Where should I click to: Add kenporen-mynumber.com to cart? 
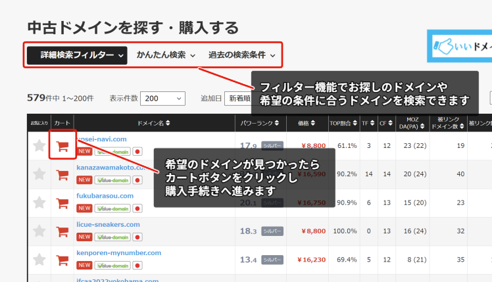click(x=62, y=260)
